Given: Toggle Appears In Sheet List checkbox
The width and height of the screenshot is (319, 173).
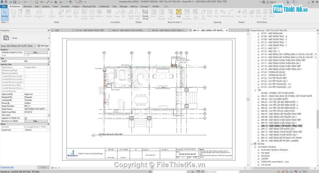Looking at the screenshot, I should 26,118.
